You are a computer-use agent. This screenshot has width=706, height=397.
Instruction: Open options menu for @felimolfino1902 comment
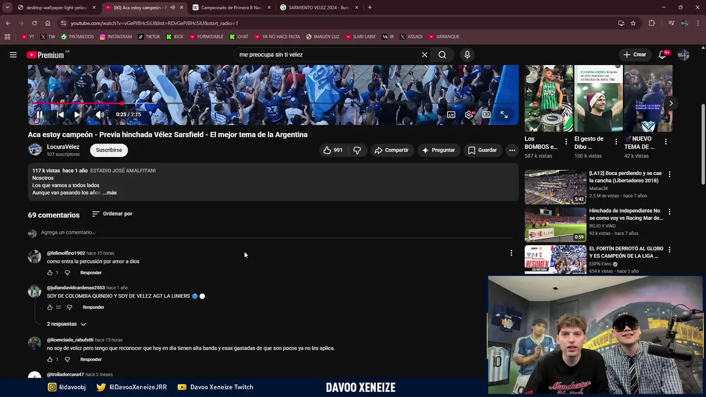(511, 253)
